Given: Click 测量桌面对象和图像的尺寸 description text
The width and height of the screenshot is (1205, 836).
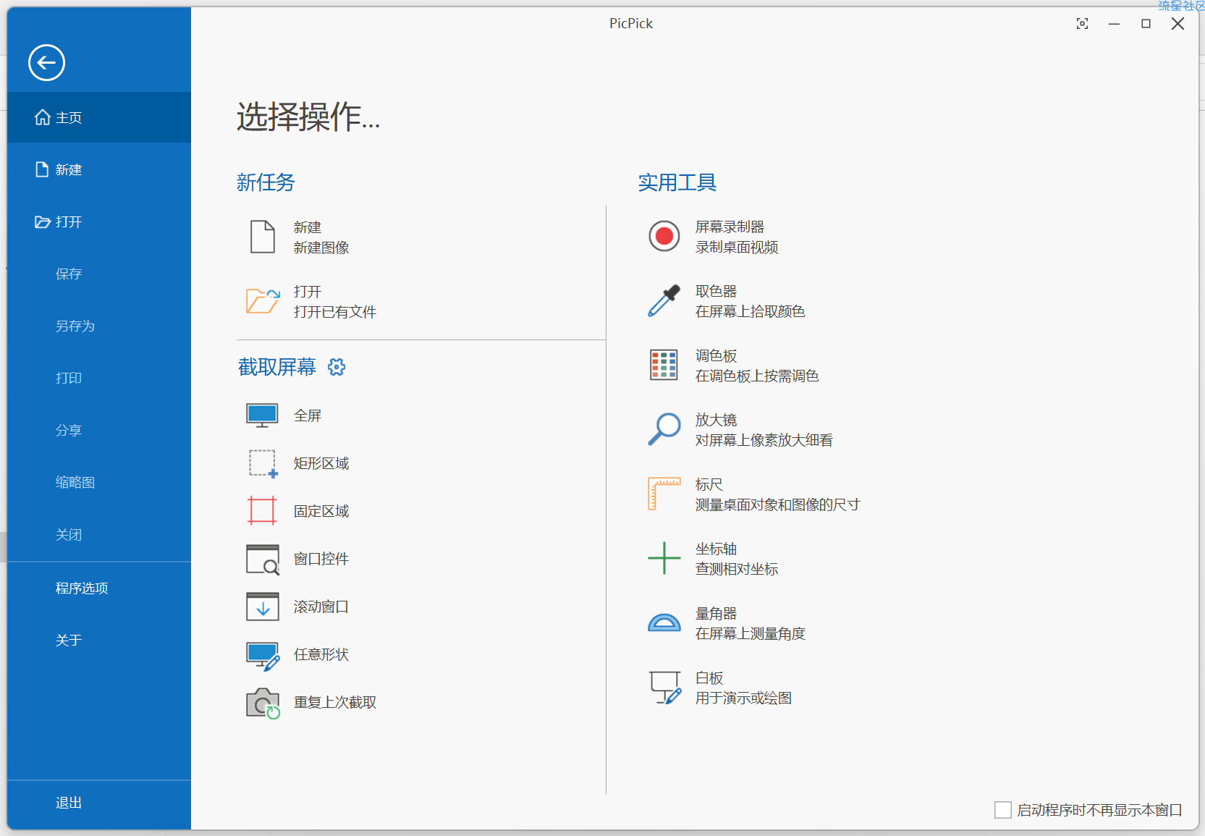Looking at the screenshot, I should (778, 504).
